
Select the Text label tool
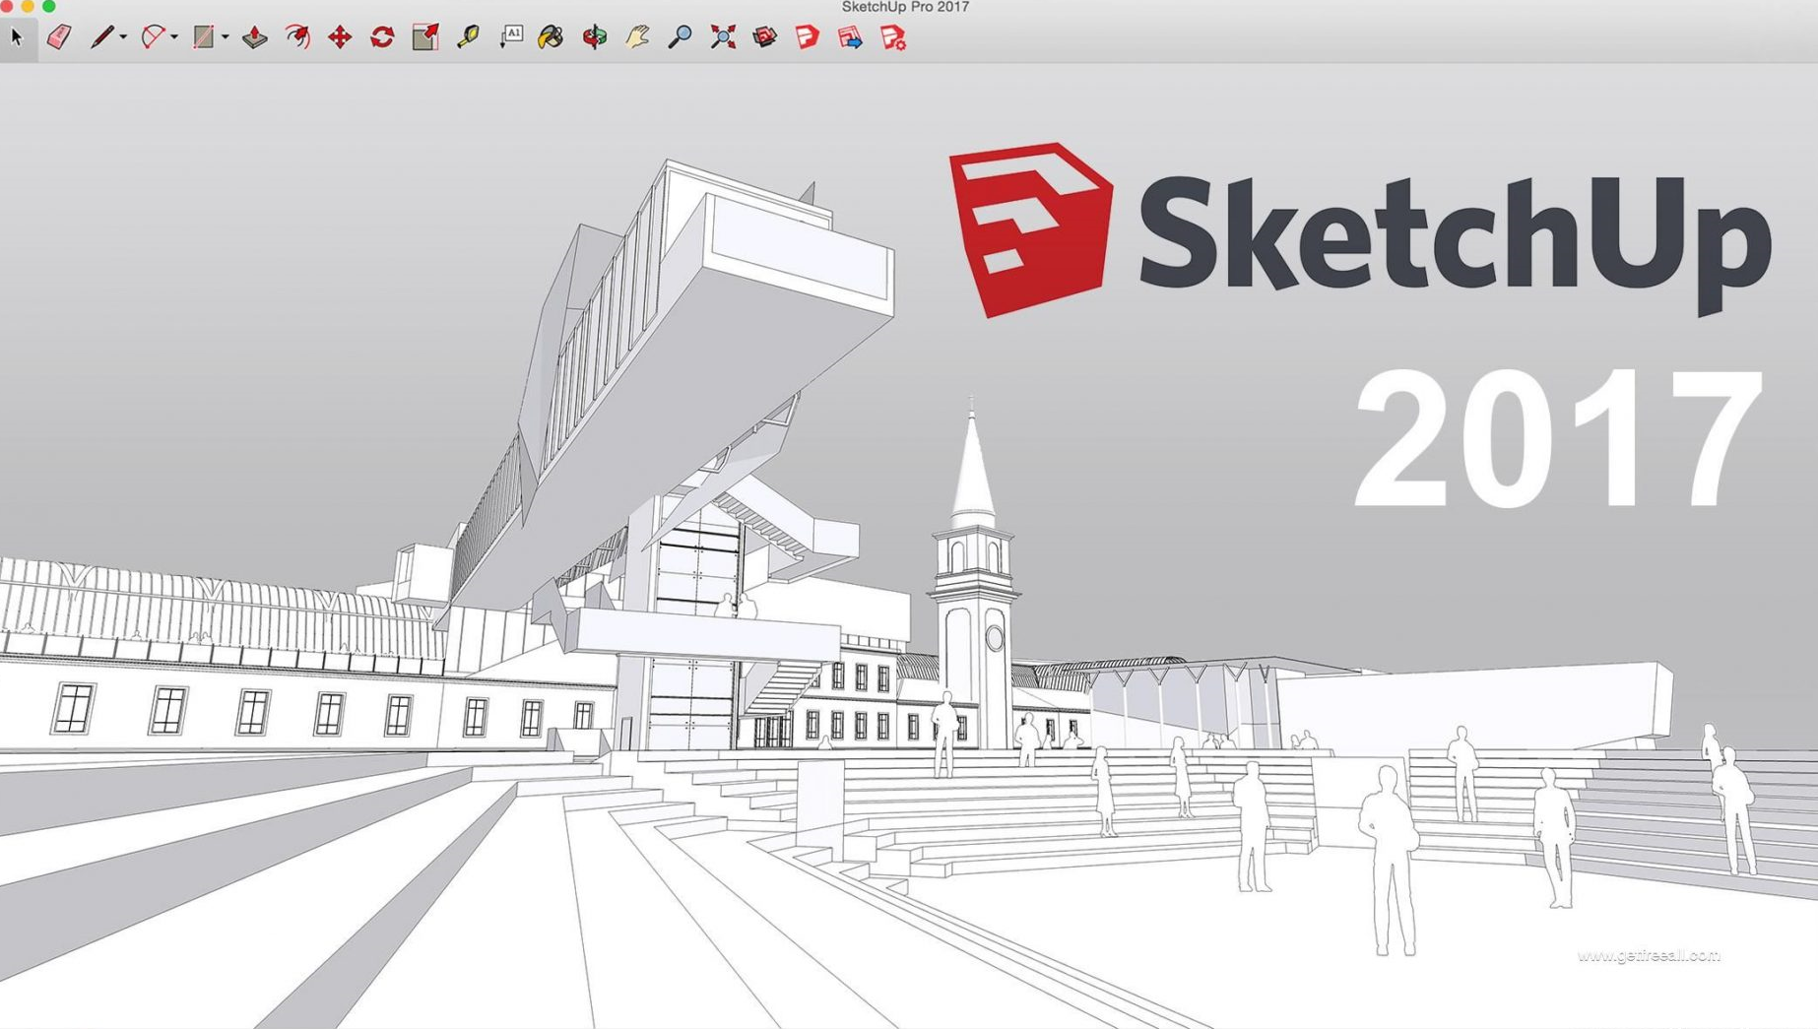pos(511,37)
